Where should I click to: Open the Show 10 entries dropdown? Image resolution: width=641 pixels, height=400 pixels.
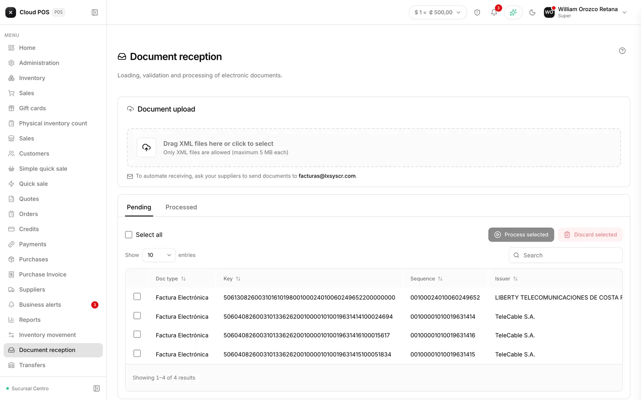159,255
